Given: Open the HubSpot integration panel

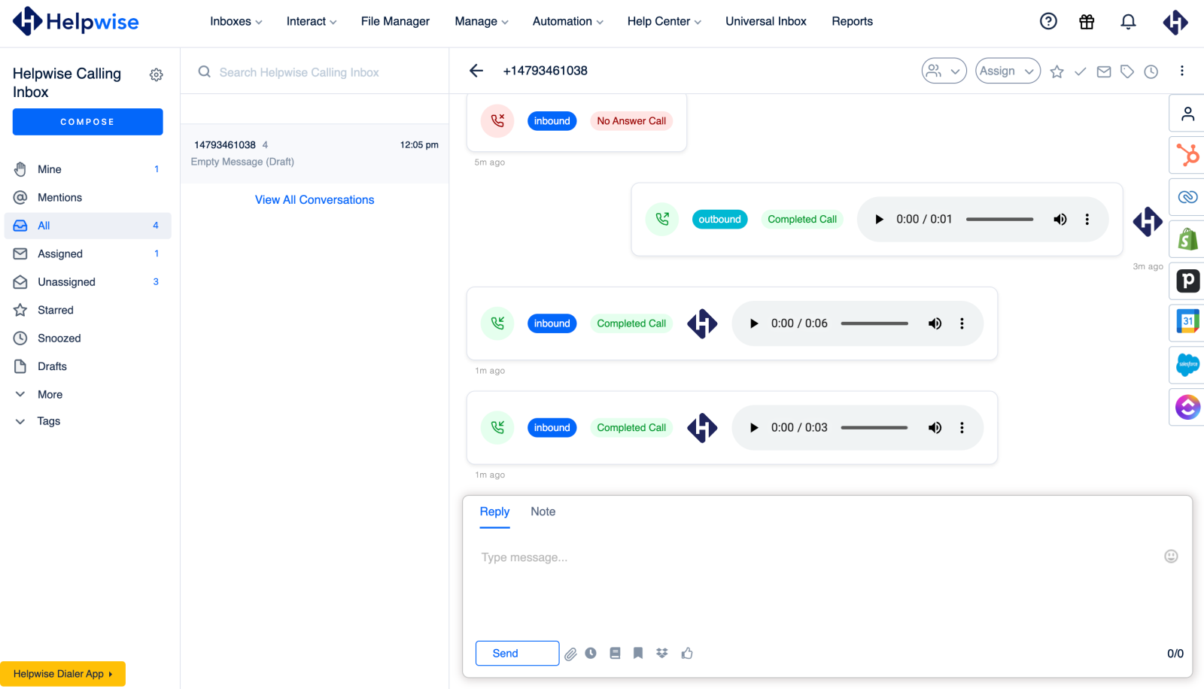Looking at the screenshot, I should 1187,155.
